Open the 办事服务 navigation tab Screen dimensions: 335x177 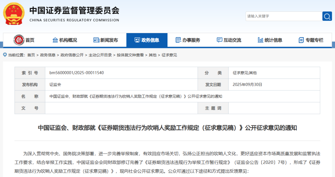(188, 40)
